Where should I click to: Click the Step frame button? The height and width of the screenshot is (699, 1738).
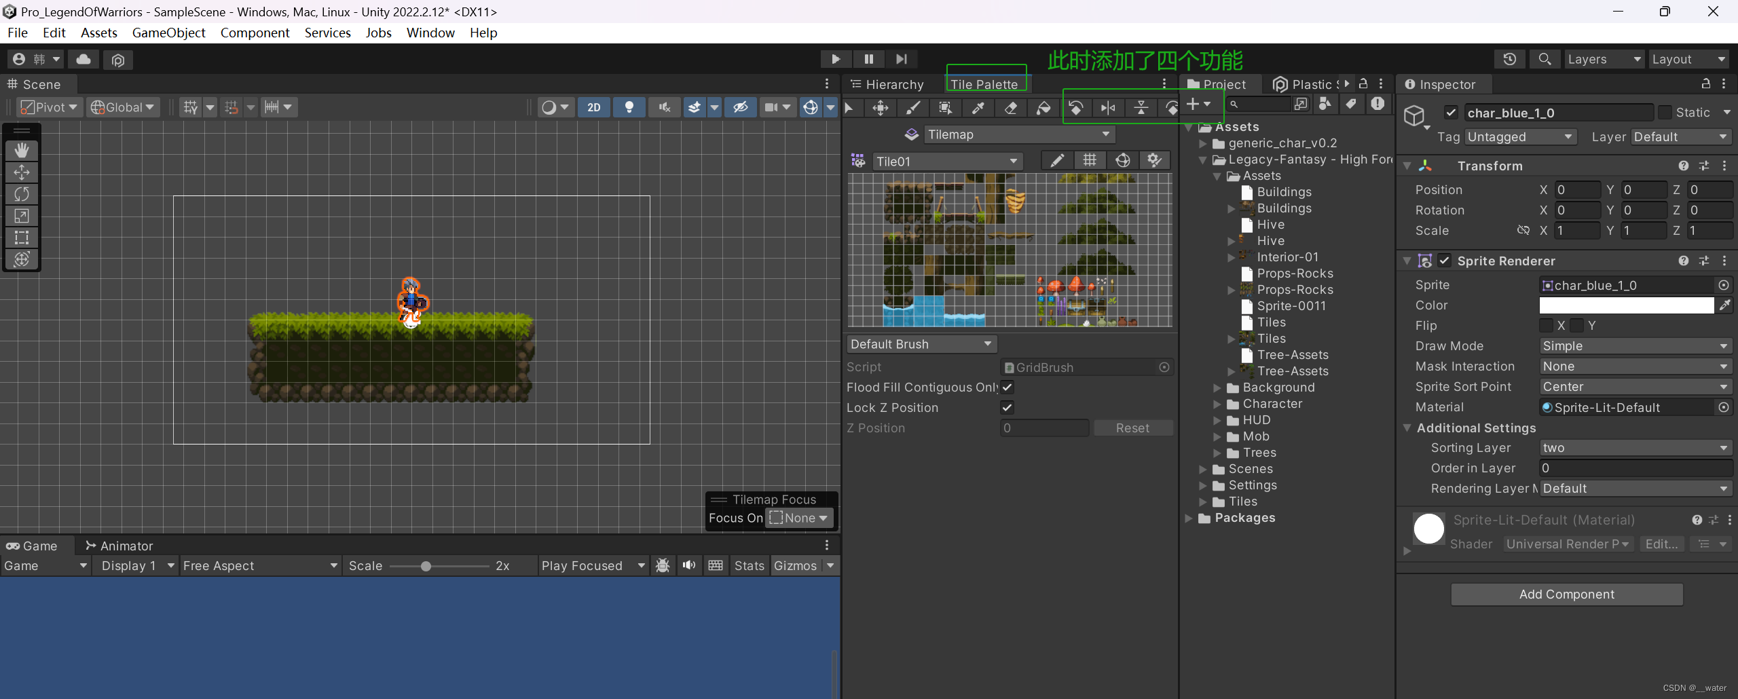901,60
